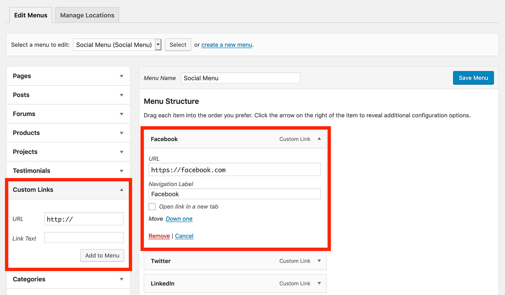Edit the Facebook URL field
The width and height of the screenshot is (505, 295).
pyautogui.click(x=235, y=170)
